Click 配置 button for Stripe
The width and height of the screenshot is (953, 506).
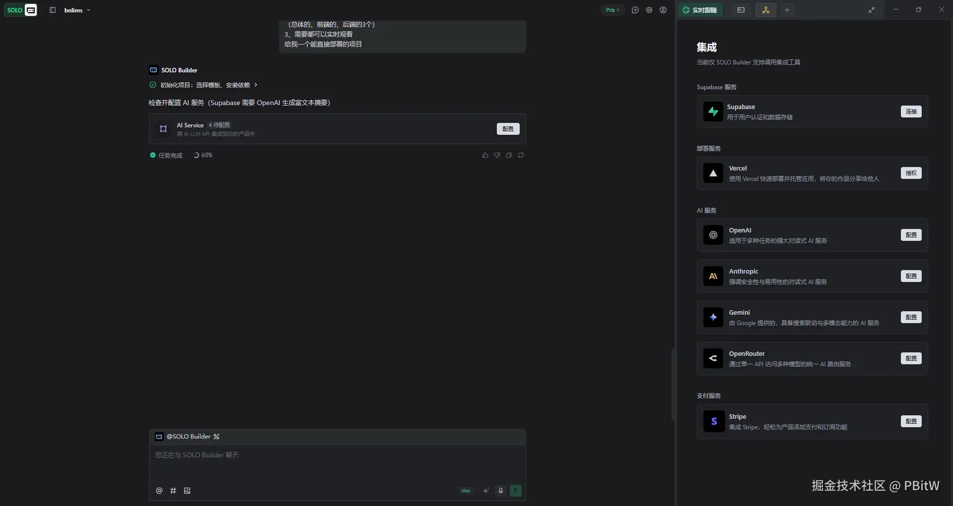tap(911, 421)
